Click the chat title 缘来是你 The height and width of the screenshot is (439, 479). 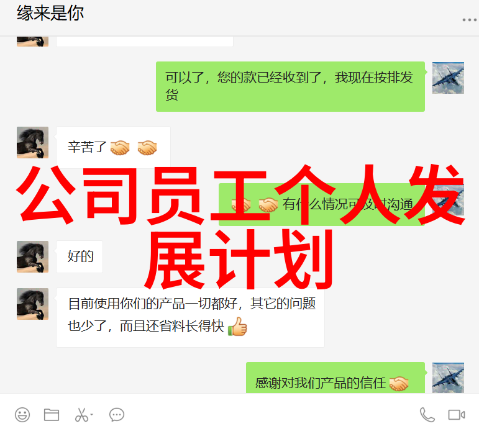click(x=50, y=13)
